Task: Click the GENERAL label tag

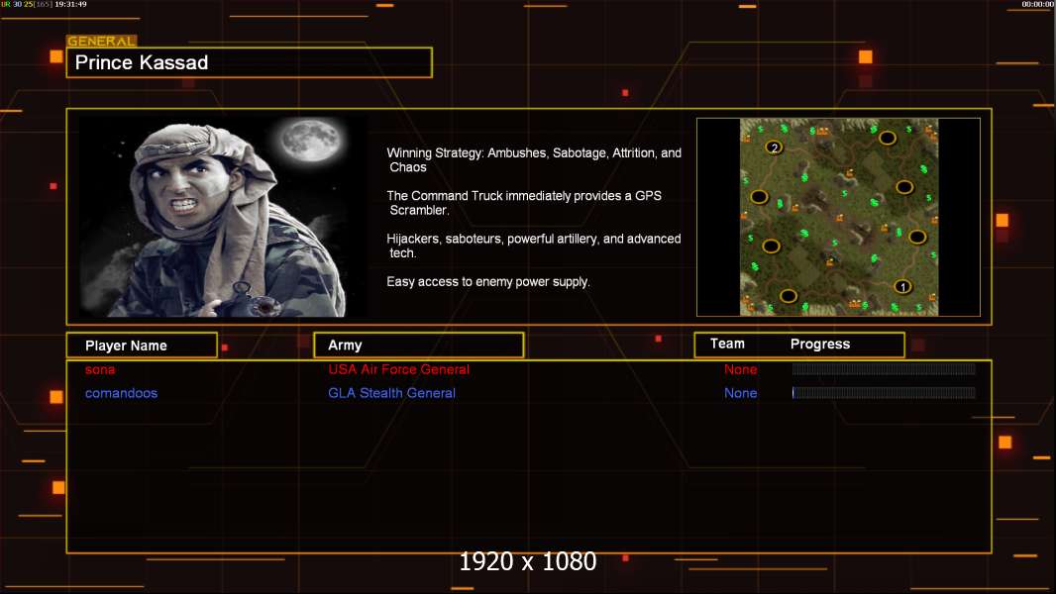Action: click(x=102, y=41)
